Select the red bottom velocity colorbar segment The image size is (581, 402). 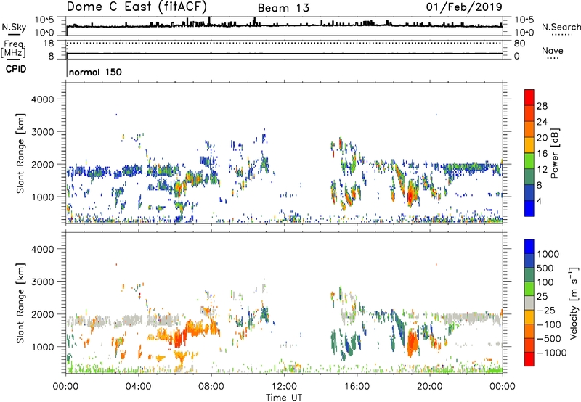pos(529,359)
